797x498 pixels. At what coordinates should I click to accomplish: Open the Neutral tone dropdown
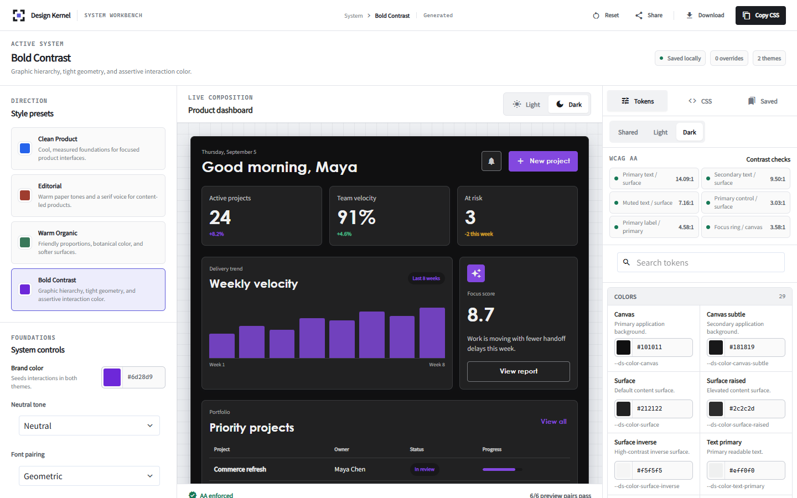click(89, 426)
